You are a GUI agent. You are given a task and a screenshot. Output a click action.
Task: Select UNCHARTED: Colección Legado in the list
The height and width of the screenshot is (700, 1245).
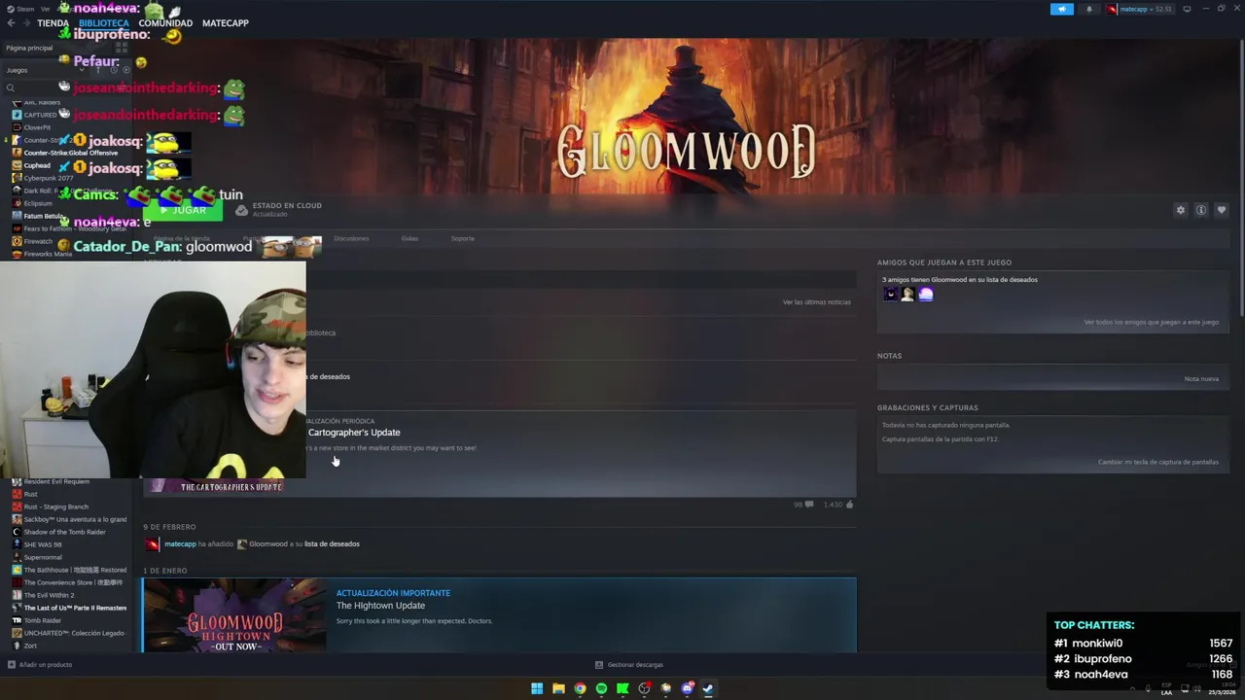pos(74,633)
